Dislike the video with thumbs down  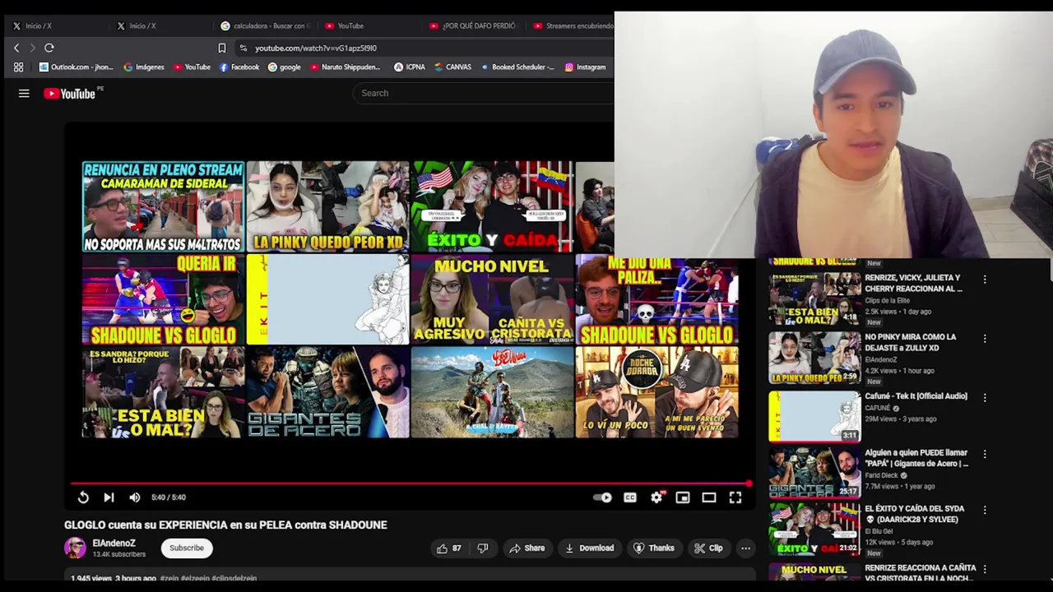click(483, 548)
